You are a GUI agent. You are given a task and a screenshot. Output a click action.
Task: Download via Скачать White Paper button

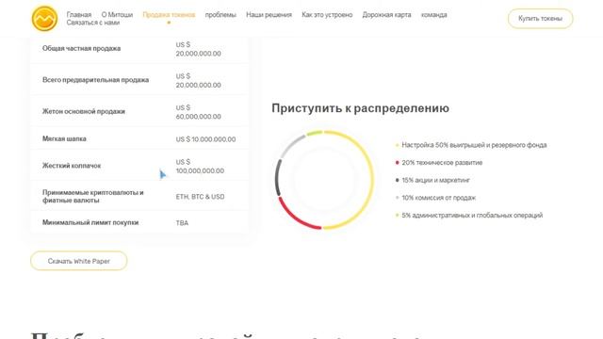click(79, 261)
